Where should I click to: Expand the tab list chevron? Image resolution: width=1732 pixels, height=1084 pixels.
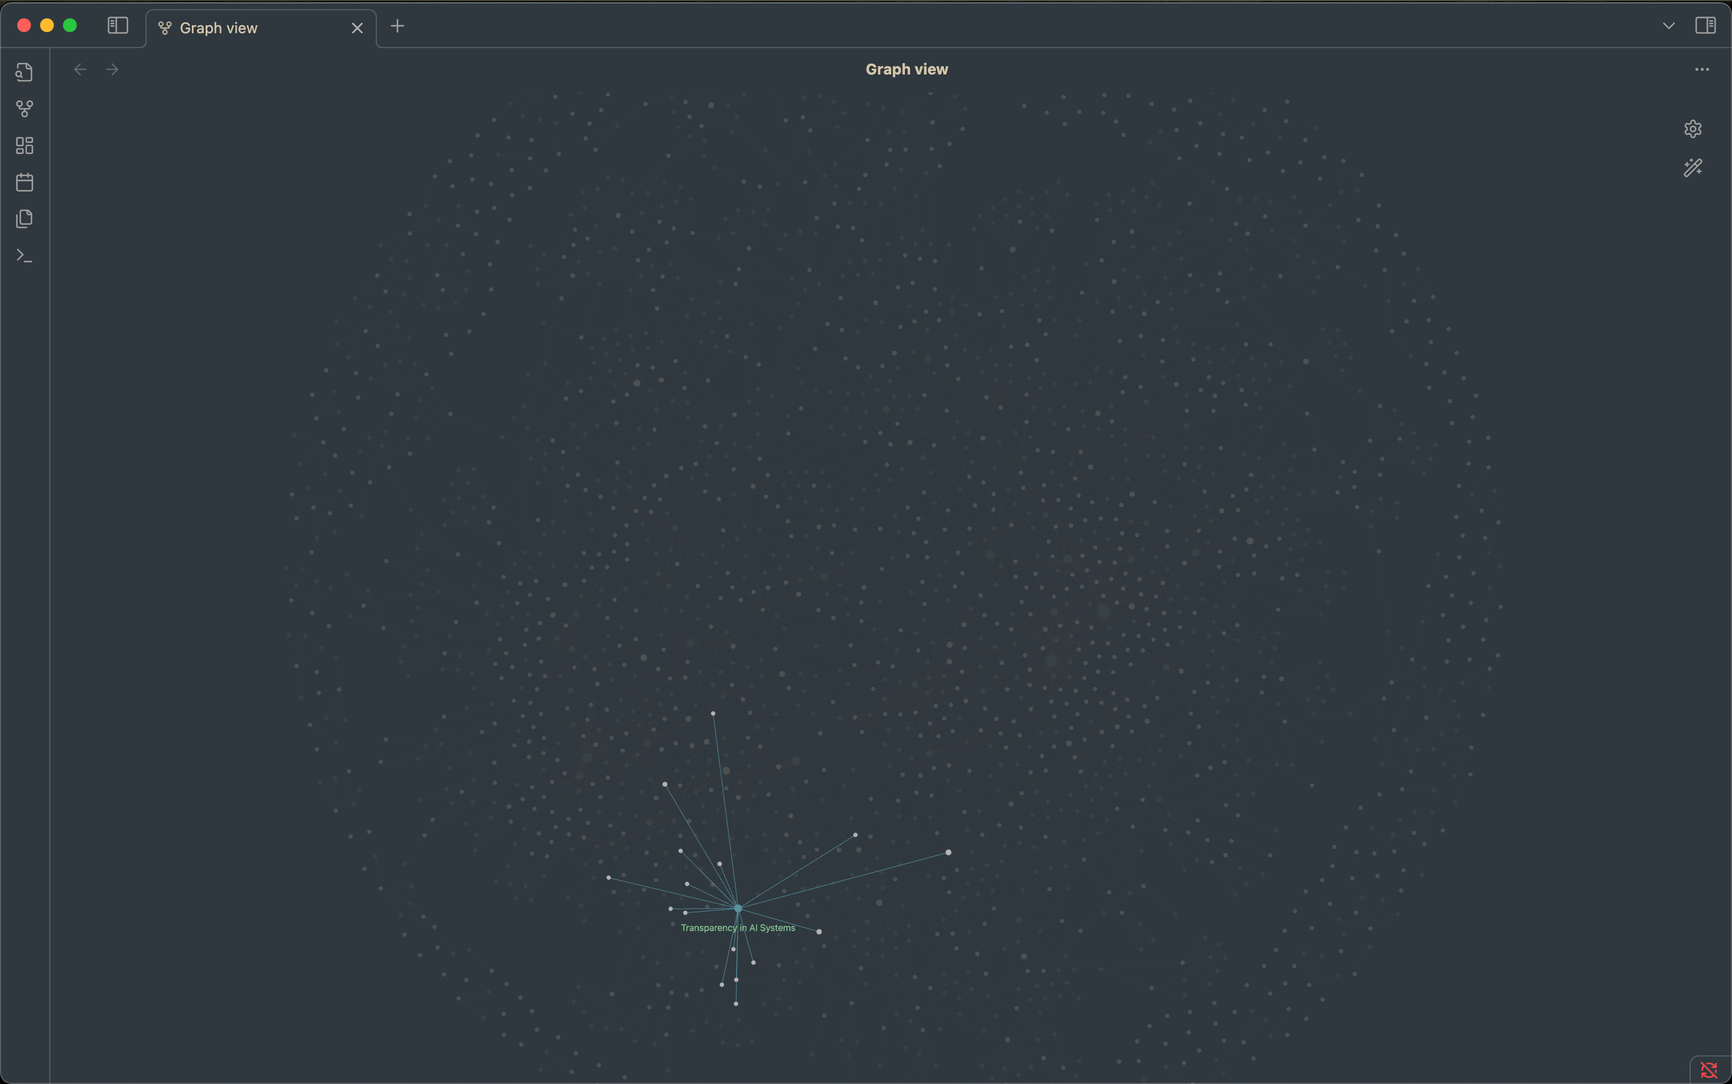click(1668, 26)
